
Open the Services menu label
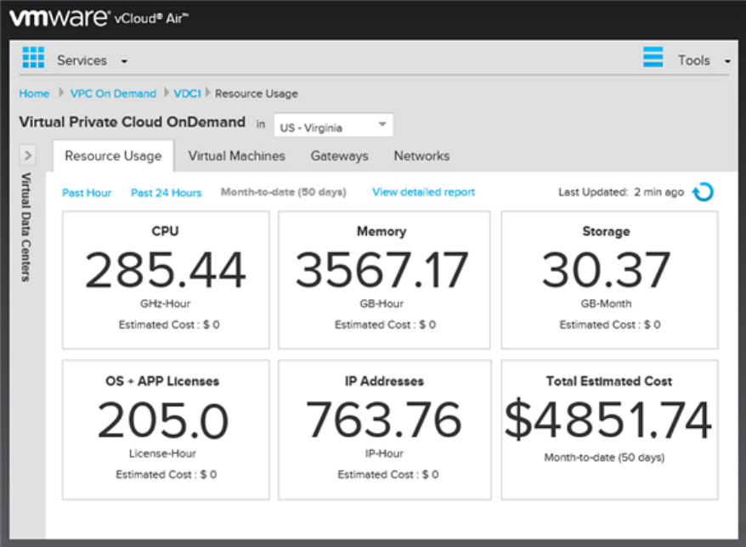point(82,60)
